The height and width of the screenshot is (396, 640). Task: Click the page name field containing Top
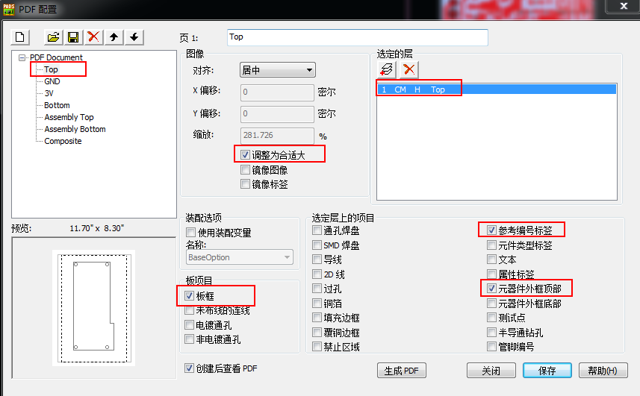pyautogui.click(x=358, y=37)
